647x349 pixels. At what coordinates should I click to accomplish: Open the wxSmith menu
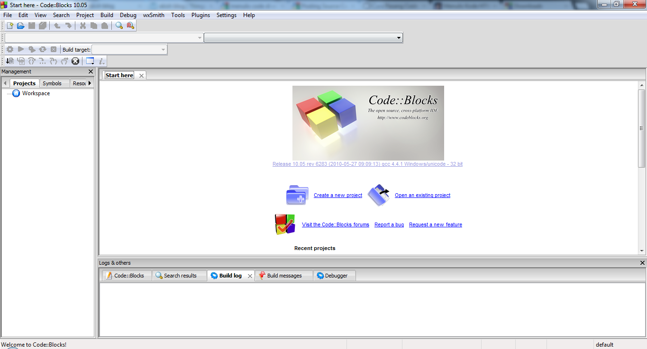point(154,15)
